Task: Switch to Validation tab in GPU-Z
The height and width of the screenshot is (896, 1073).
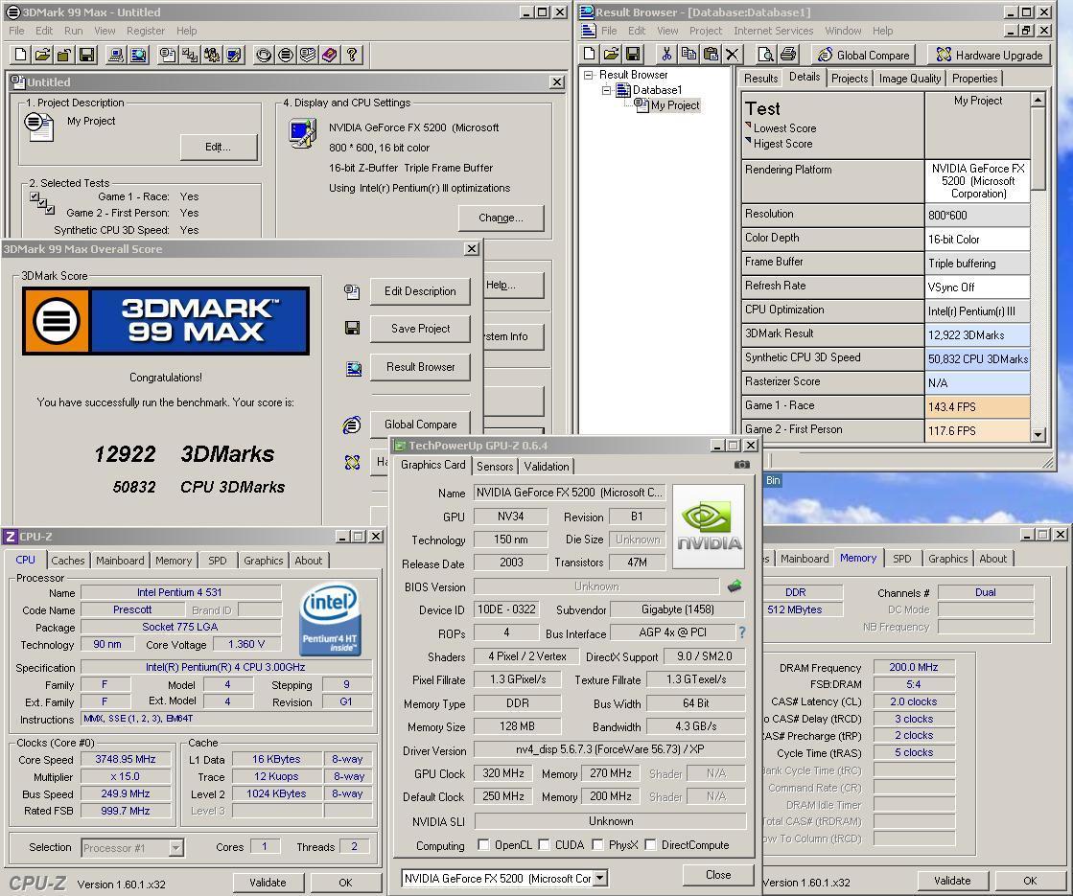Action: click(546, 467)
